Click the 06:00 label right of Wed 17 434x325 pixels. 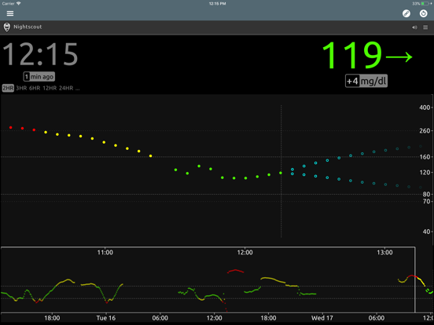coord(377,318)
